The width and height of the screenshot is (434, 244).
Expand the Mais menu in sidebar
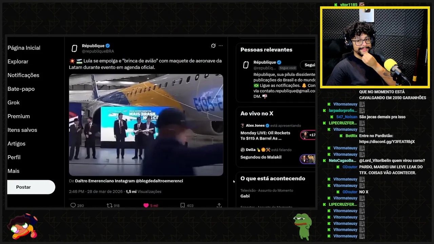pos(13,171)
